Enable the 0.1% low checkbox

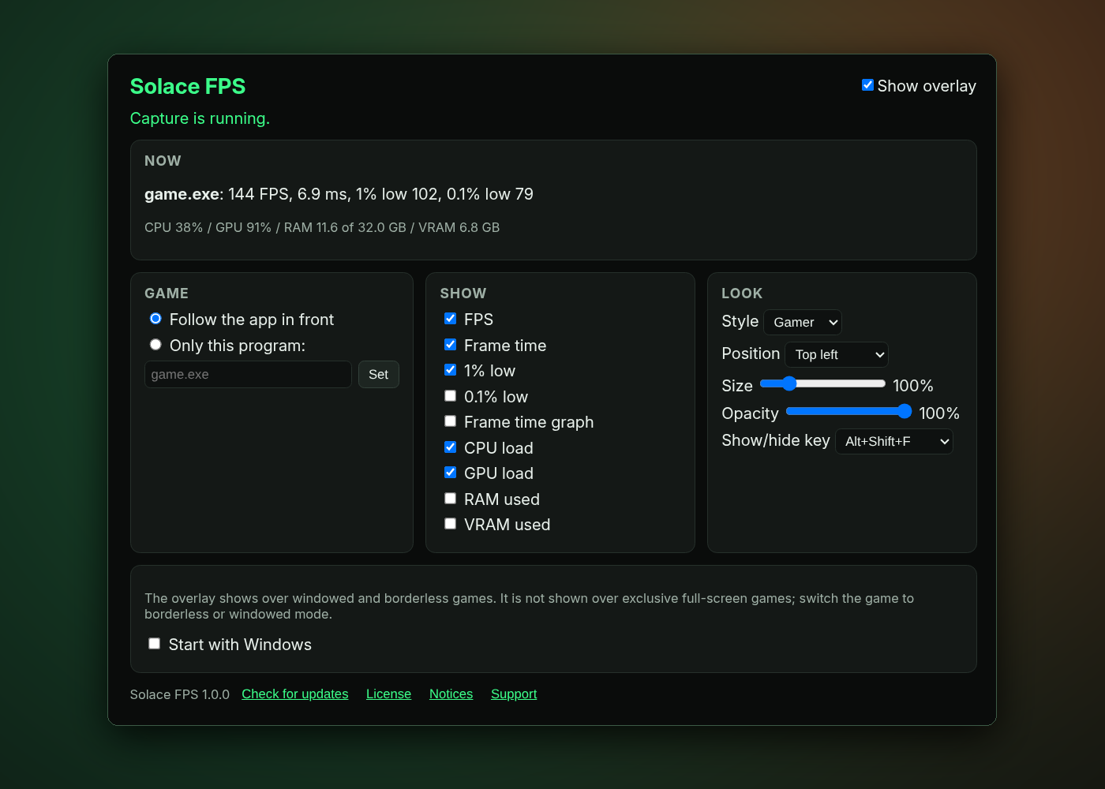click(x=450, y=396)
